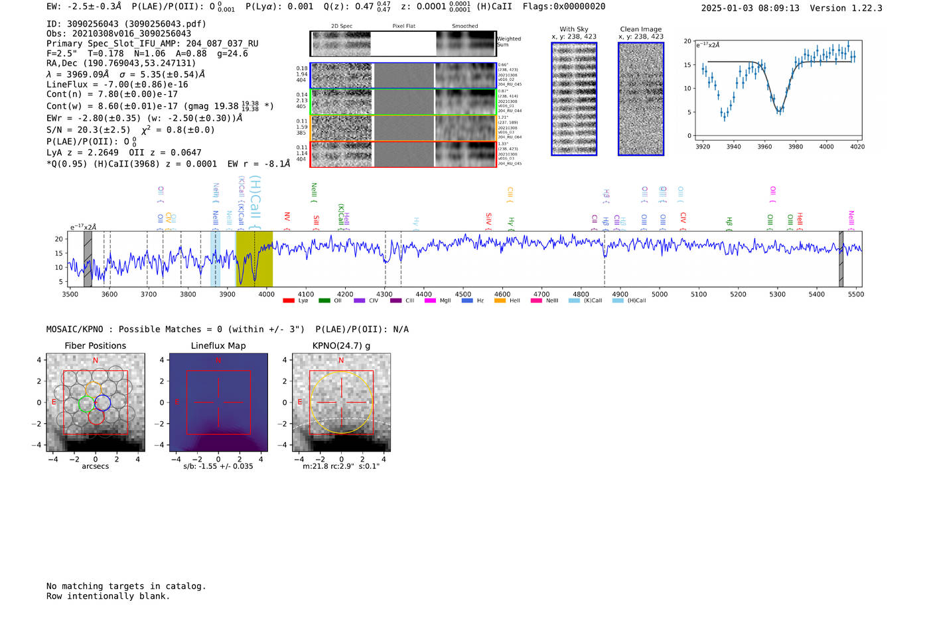This screenshot has width=929, height=632.
Task: Click the orange-bordered fiber 2D Spec image
Action: (342, 129)
